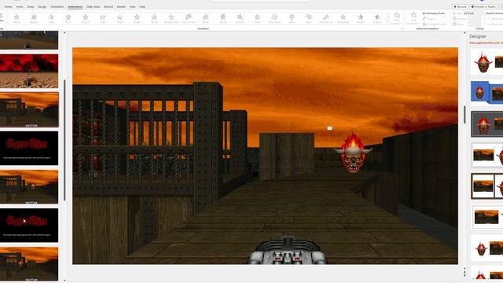
Task: Open the Slide Show ribbon tab
Action: [94, 7]
